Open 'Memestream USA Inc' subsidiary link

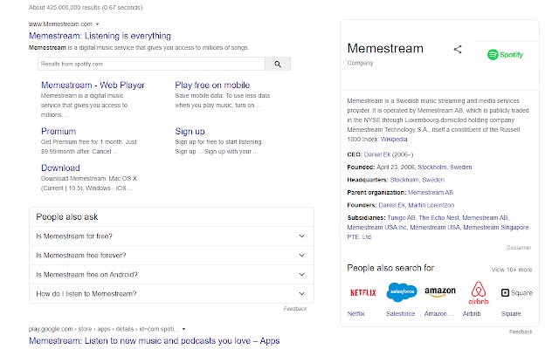[376, 227]
